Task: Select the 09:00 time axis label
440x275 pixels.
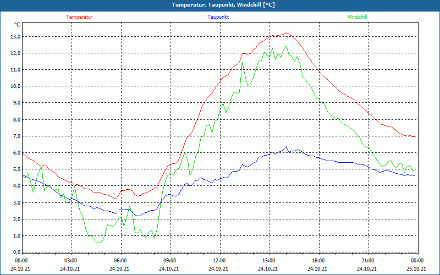Action: pyautogui.click(x=170, y=261)
